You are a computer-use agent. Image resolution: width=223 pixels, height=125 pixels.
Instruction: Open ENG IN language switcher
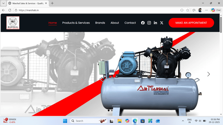click(189, 121)
